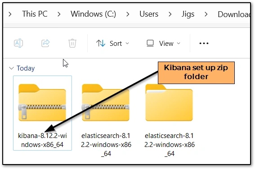Navigate to This PC in breadcrumb
The width and height of the screenshot is (255, 169).
35,14
